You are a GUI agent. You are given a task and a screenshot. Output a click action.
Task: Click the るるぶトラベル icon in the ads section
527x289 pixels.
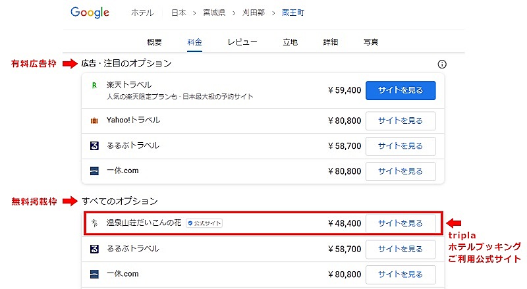tap(94, 146)
